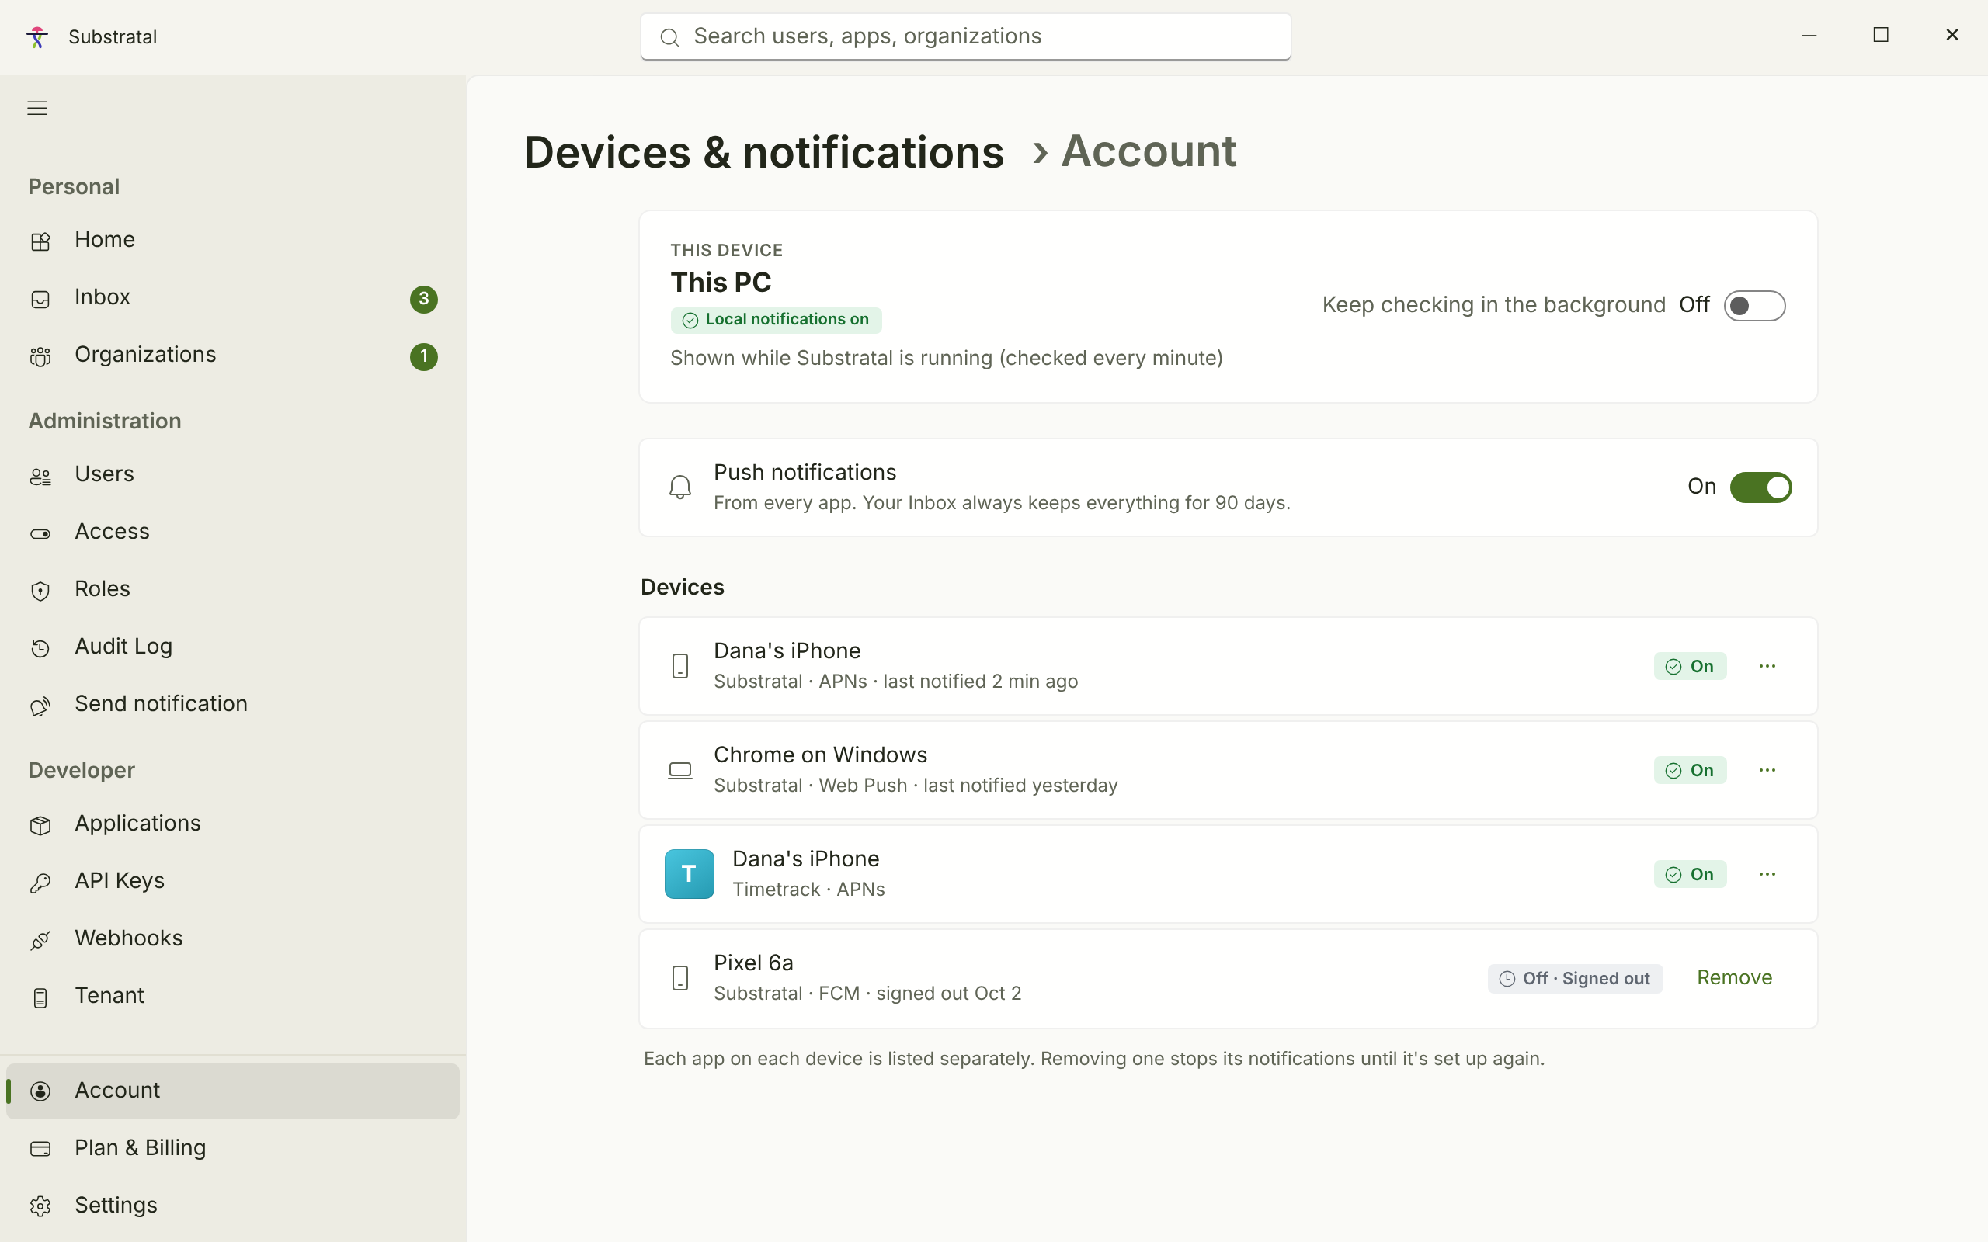Viewport: 1988px width, 1242px height.
Task: Click the Home icon in sidebar
Action: [x=40, y=241]
